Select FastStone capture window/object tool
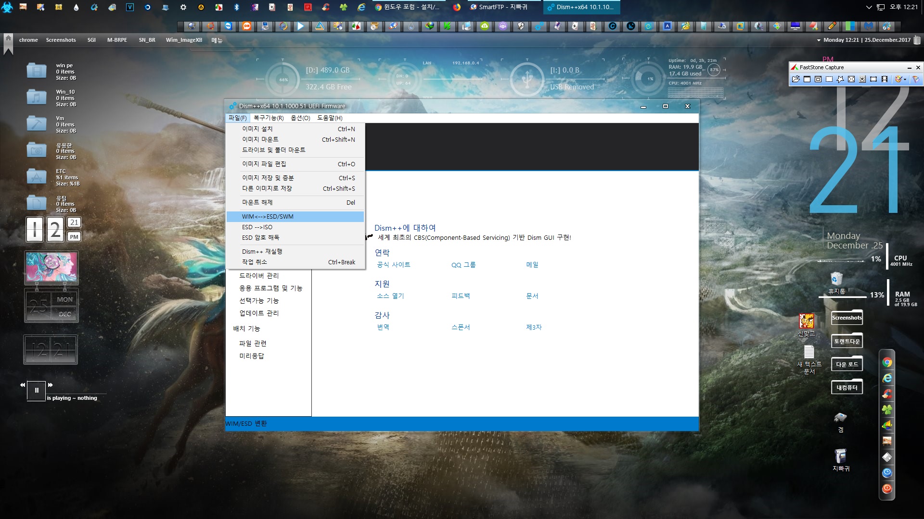Image resolution: width=924 pixels, height=519 pixels. point(818,79)
